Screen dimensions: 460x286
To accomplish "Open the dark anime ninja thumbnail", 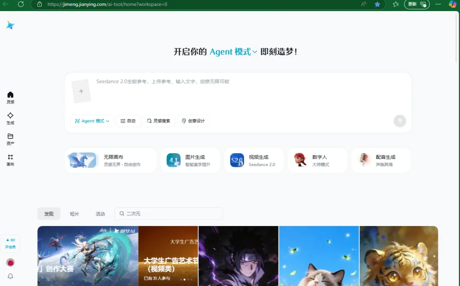I will (x=239, y=256).
